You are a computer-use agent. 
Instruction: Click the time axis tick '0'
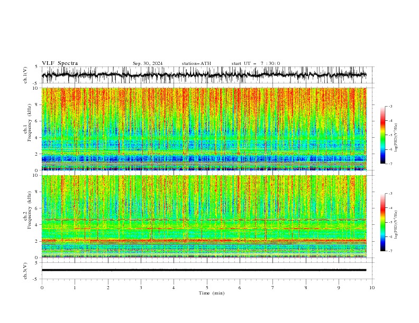[42, 288]
